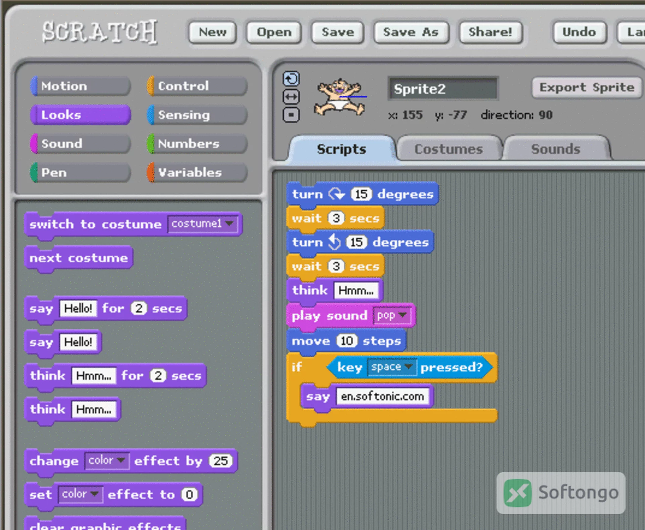
Task: Open the Numbers blocks category
Action: pos(197,144)
